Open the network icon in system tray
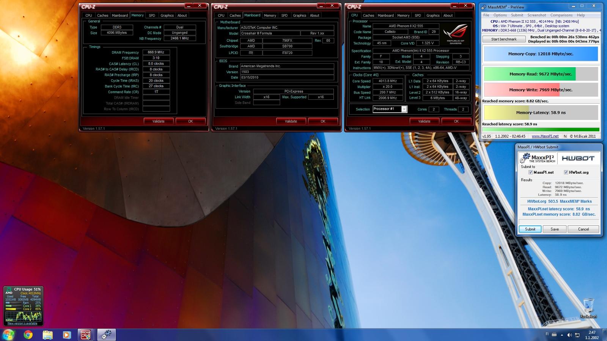The image size is (607, 341). 577,335
